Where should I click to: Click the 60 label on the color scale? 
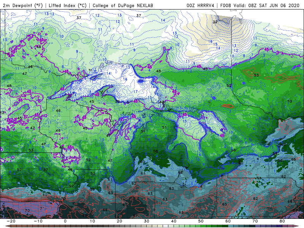coord(228,221)
